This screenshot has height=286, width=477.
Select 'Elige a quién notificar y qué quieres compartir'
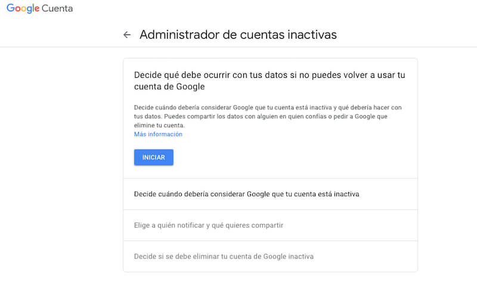[x=270, y=225]
